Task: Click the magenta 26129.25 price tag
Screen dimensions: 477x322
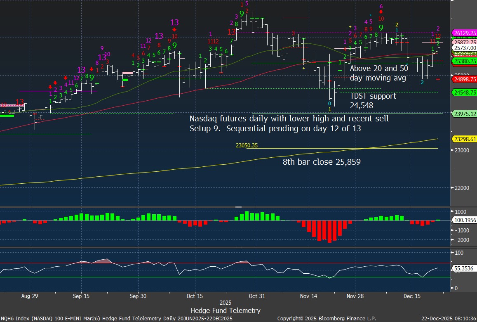Action: pos(465,33)
